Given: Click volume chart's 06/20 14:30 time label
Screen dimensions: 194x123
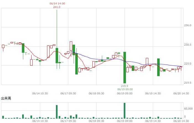Looking at the screenshot, I should [x=181, y=121].
